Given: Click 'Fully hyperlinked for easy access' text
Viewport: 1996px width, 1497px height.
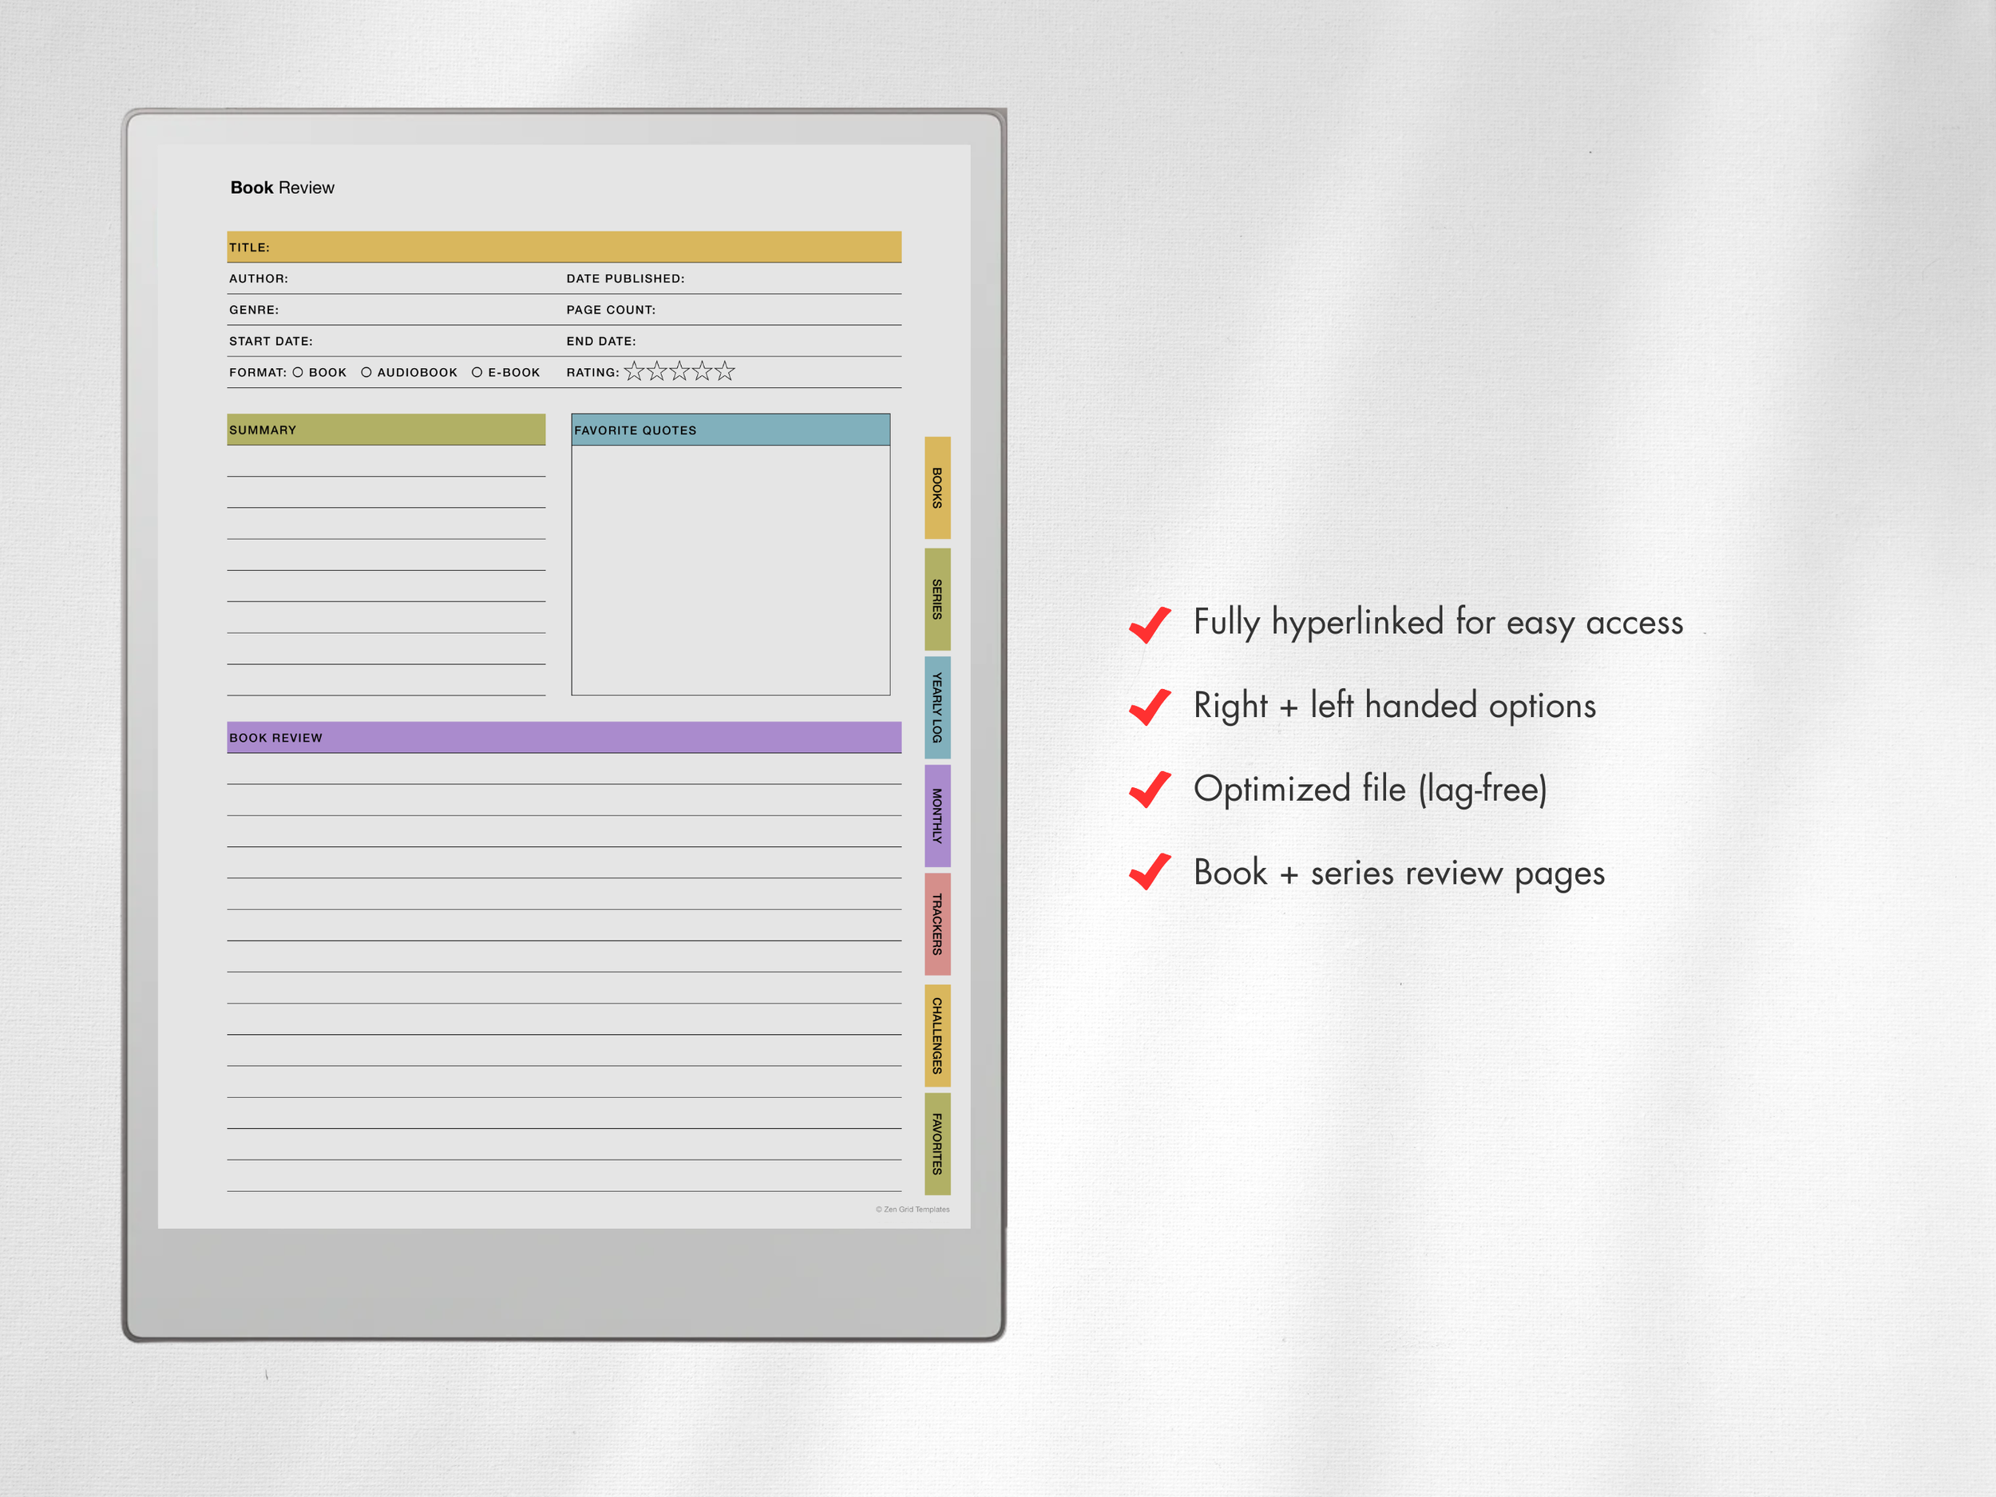Looking at the screenshot, I should point(1439,623).
